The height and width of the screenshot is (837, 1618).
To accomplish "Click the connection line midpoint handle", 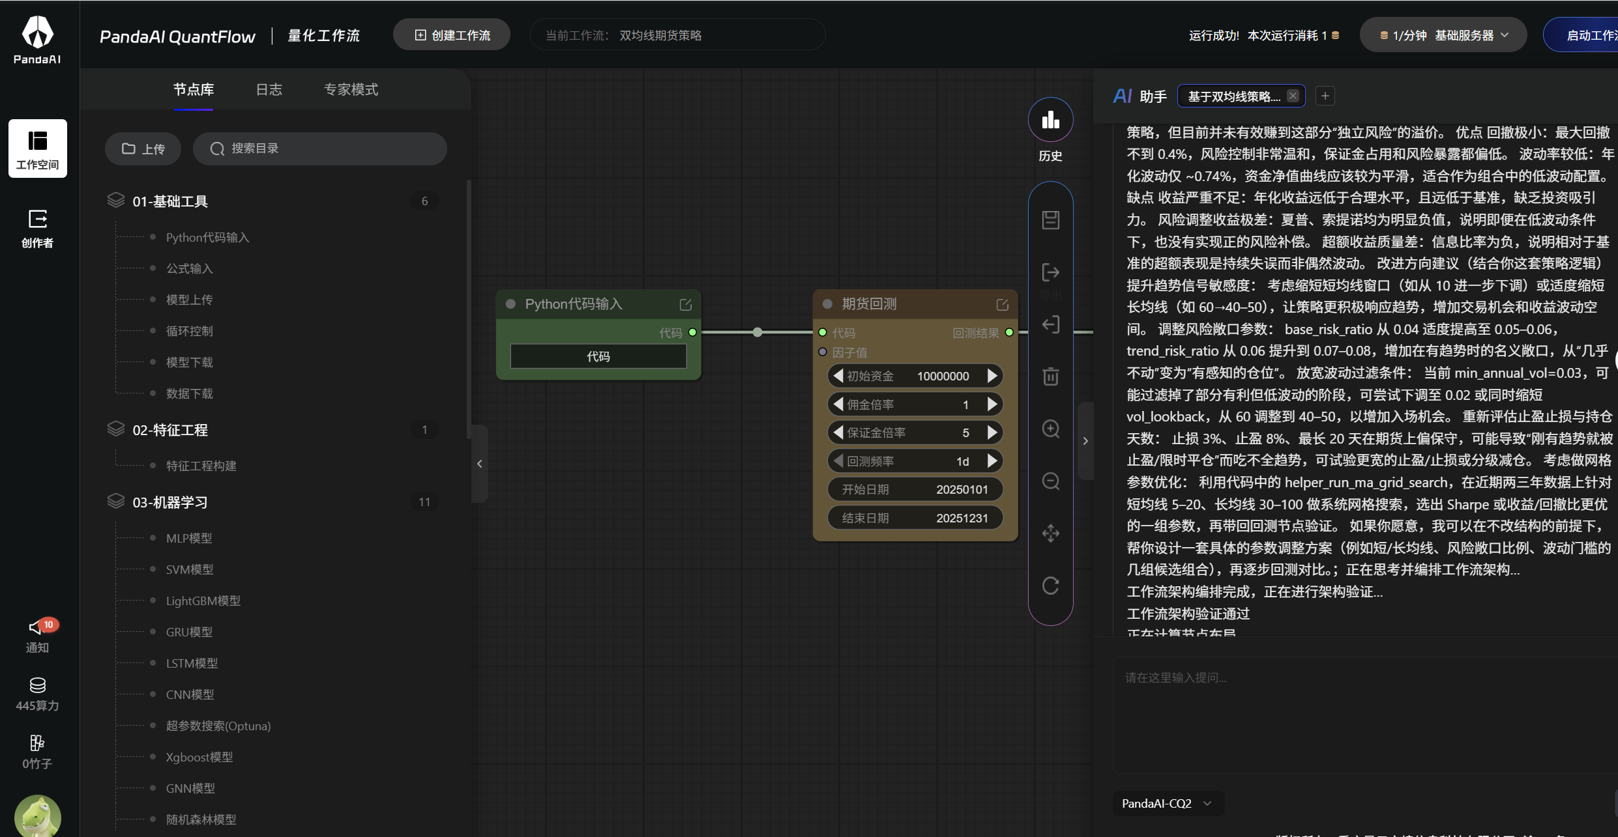I will (757, 332).
